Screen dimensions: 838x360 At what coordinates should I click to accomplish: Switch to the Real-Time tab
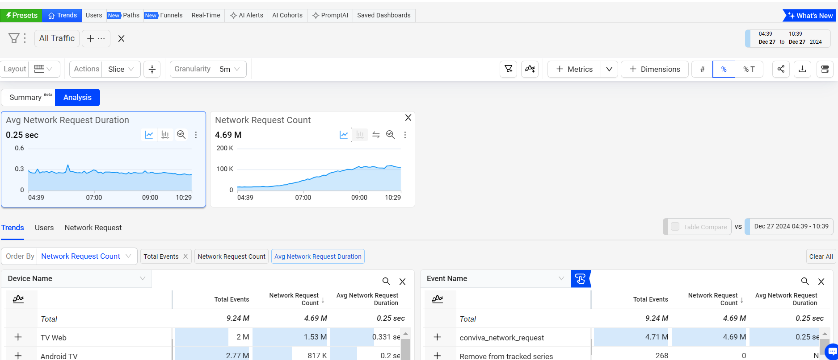(206, 15)
